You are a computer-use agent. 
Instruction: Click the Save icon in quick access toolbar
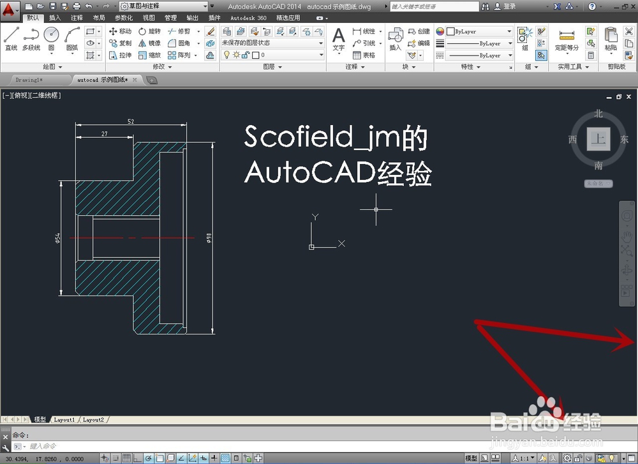[x=52, y=6]
